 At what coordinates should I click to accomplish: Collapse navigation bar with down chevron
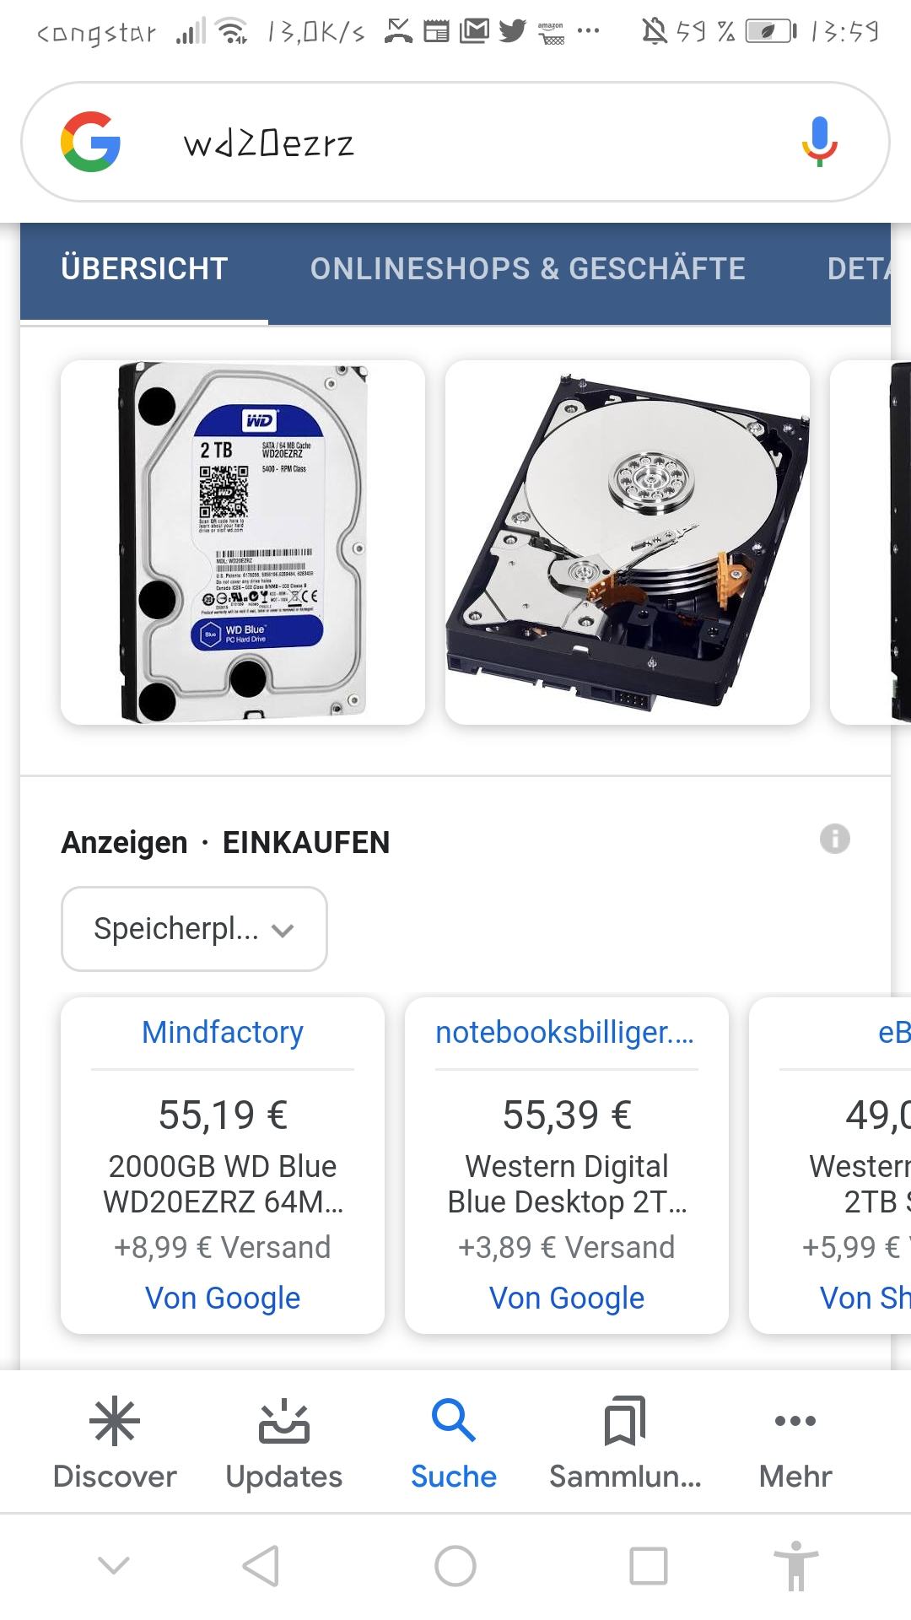tap(114, 1566)
